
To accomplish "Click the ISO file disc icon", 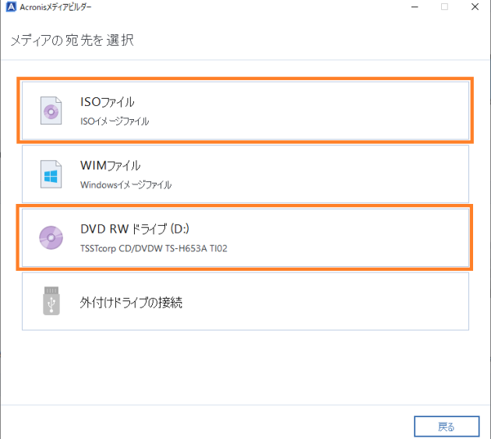I will point(51,111).
